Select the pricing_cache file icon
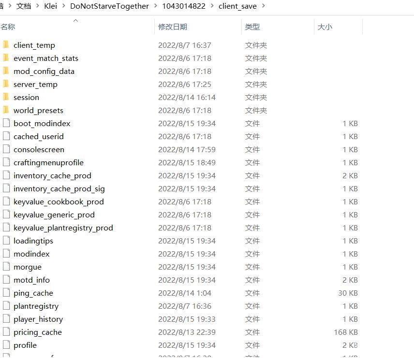Screen dimensions: 414x358 tap(6, 332)
